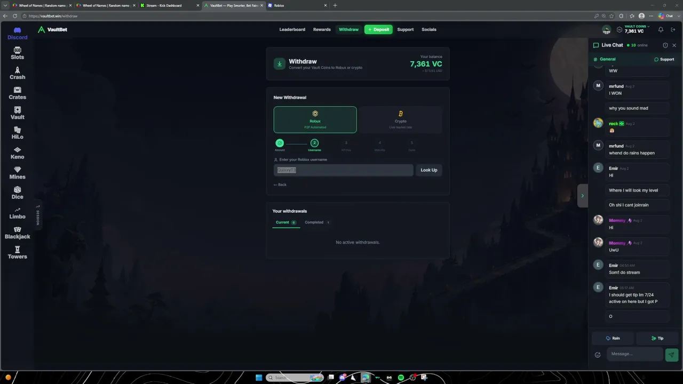
Task: Open the Windows Start menu
Action: click(259, 378)
